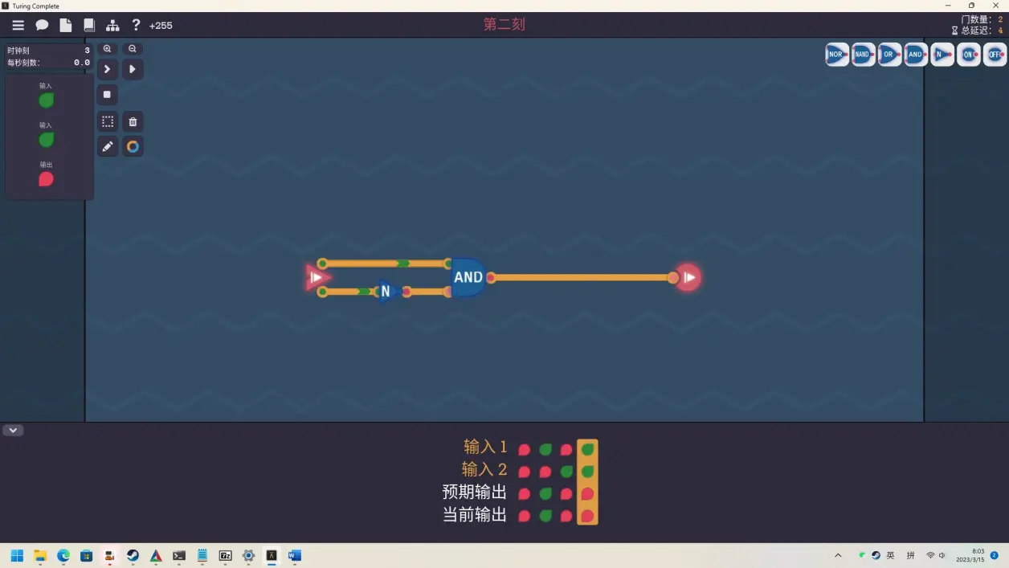Open the Windows Start menu
1009x568 pixels.
(x=17, y=555)
